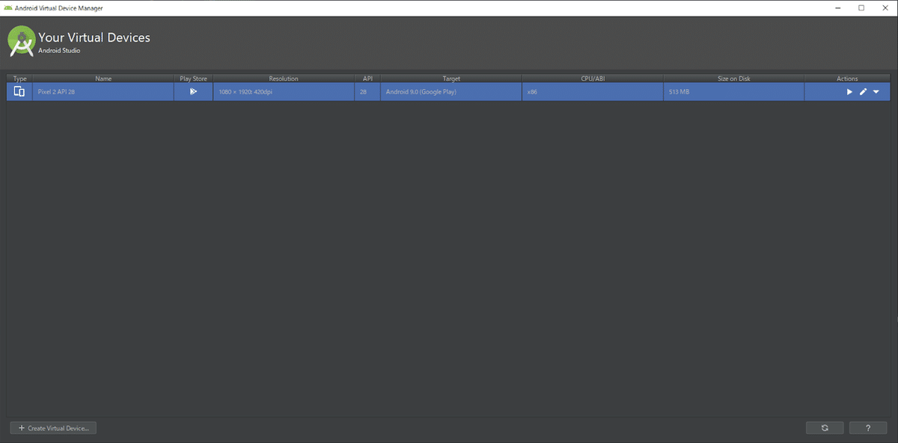Click the Play Store icon in the row
This screenshot has width=898, height=443.
(193, 91)
